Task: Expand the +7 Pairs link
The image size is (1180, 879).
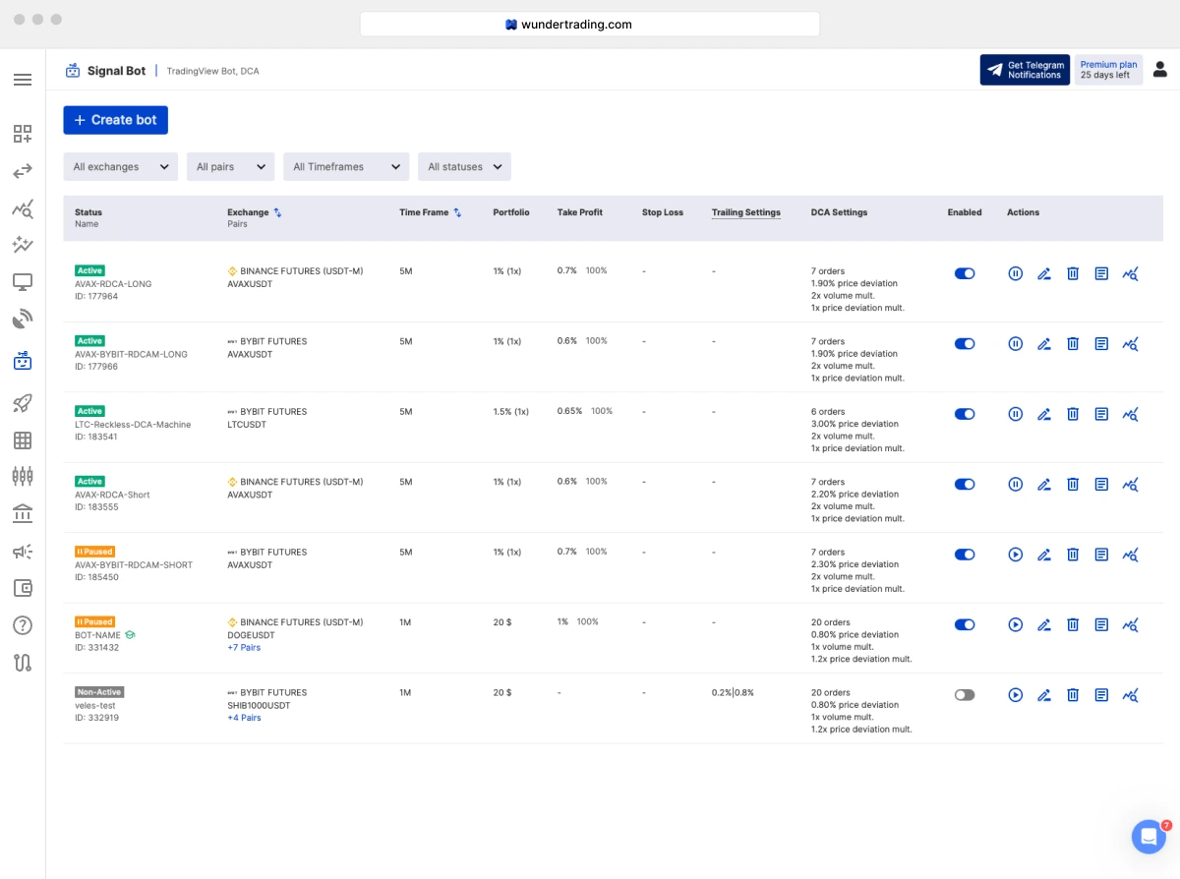Action: click(x=244, y=648)
